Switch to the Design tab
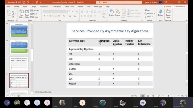193x108 pixels. (x=33, y=7)
